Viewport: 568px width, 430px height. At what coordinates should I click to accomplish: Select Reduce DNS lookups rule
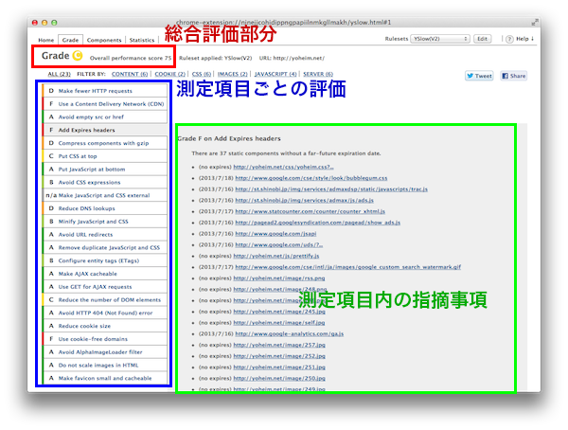105,208
